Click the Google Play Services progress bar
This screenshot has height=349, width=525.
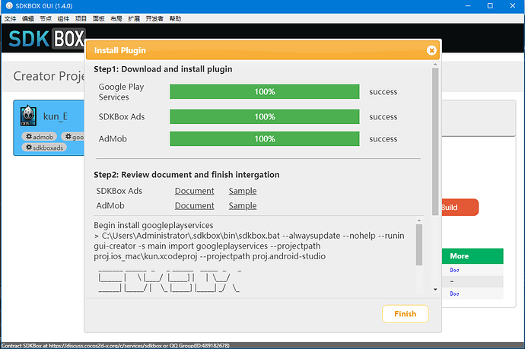265,92
